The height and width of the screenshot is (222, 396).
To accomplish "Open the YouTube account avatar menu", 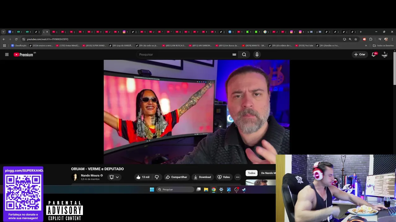I will pos(385,55).
